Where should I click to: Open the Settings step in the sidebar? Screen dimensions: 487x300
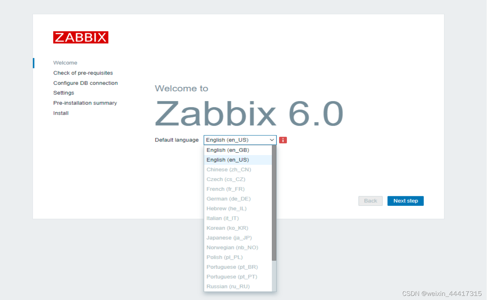coord(63,93)
